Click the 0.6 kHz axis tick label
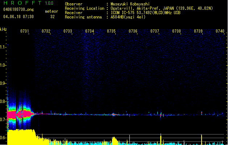 pyautogui.click(x=3, y=138)
